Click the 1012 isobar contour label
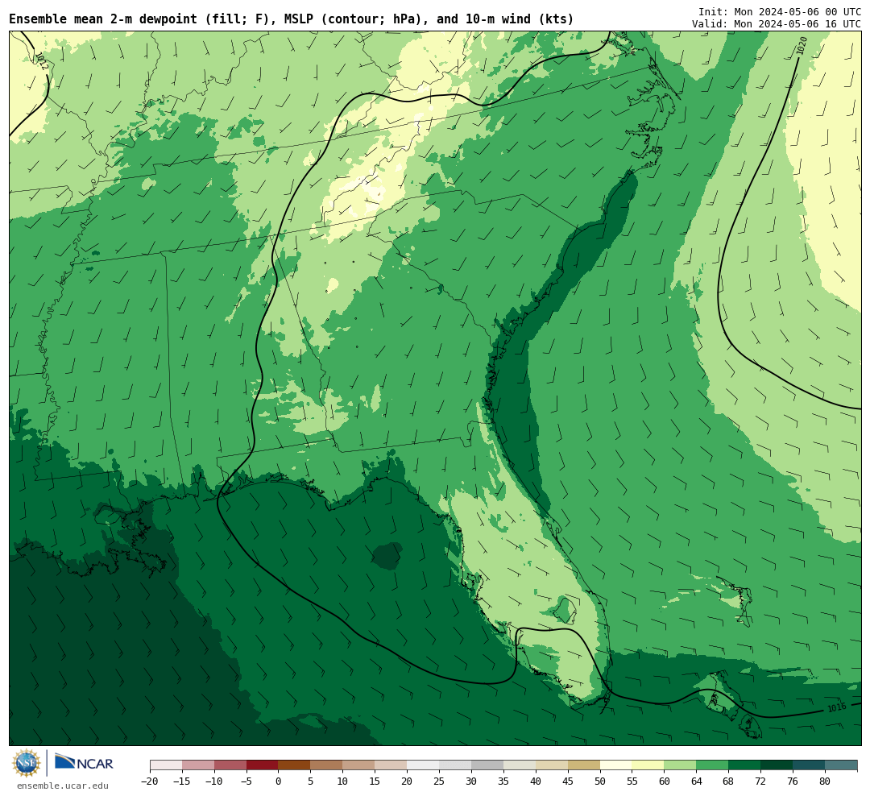The width and height of the screenshot is (870, 796). (42, 60)
